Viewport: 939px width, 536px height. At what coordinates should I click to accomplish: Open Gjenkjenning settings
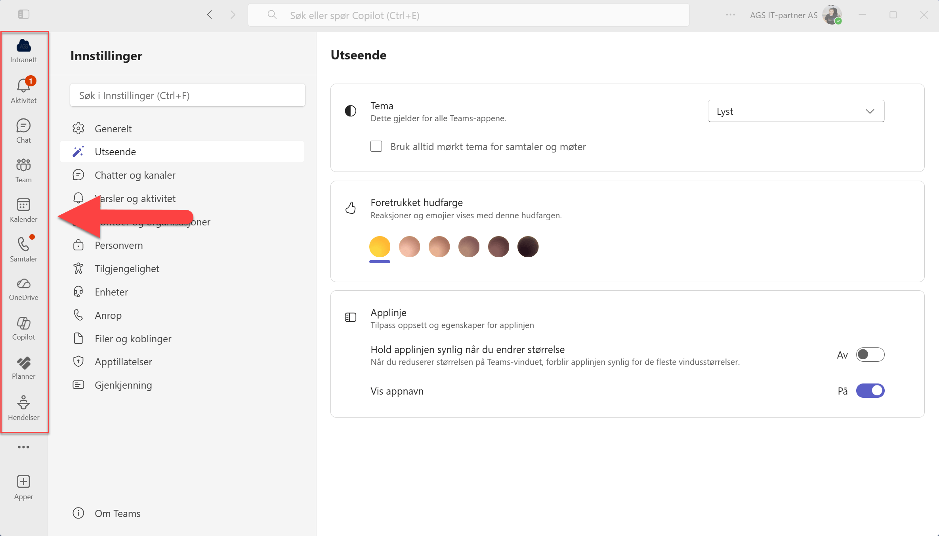pyautogui.click(x=182, y=385)
